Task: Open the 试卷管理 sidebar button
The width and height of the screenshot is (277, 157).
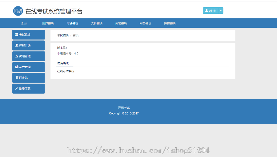Action: click(28, 67)
